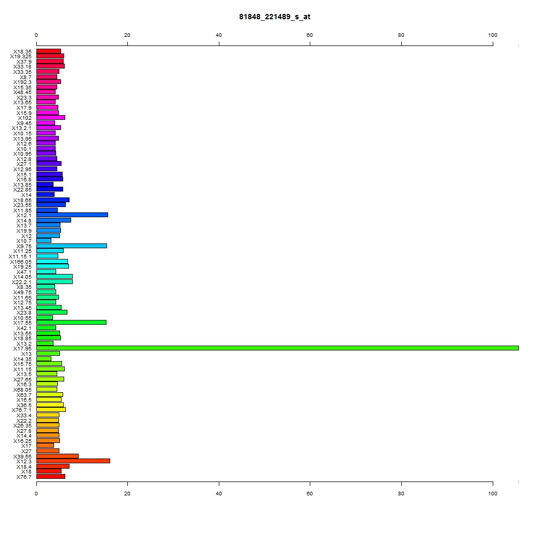Select the longest green bar for X17.95
The width and height of the screenshot is (535, 535).
(277, 348)
